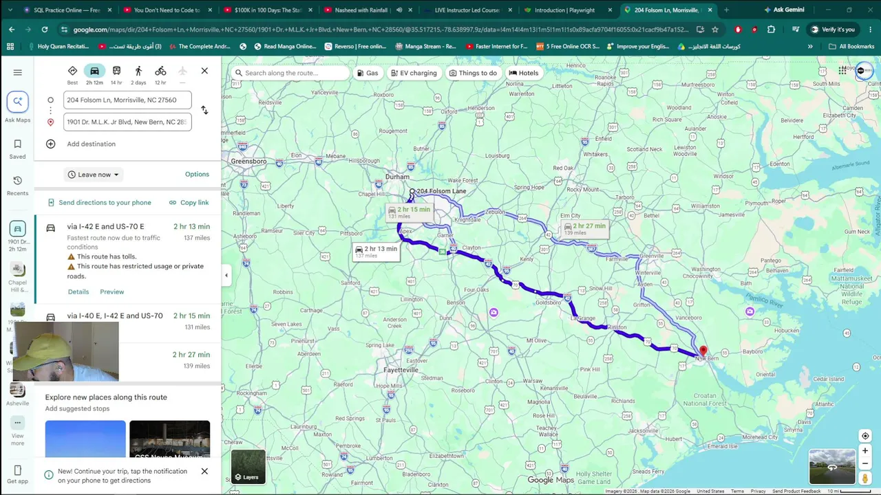Open a new browser tab
The image size is (881, 495).
[726, 10]
